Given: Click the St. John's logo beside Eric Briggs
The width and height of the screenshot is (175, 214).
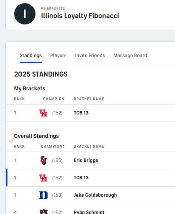Looking at the screenshot, I should 44,160.
